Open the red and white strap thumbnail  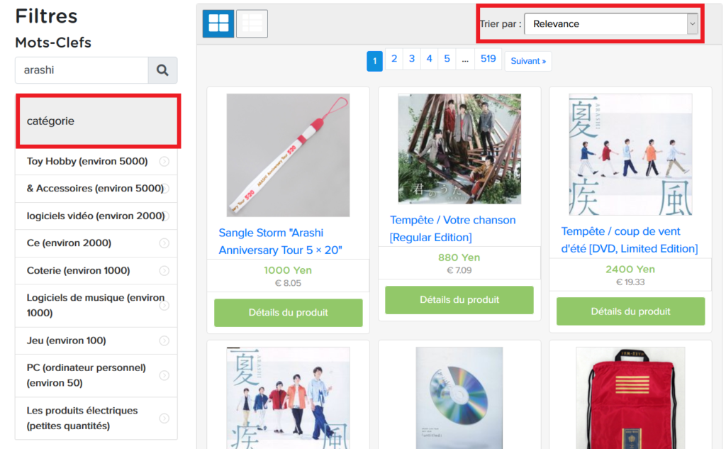(288, 155)
